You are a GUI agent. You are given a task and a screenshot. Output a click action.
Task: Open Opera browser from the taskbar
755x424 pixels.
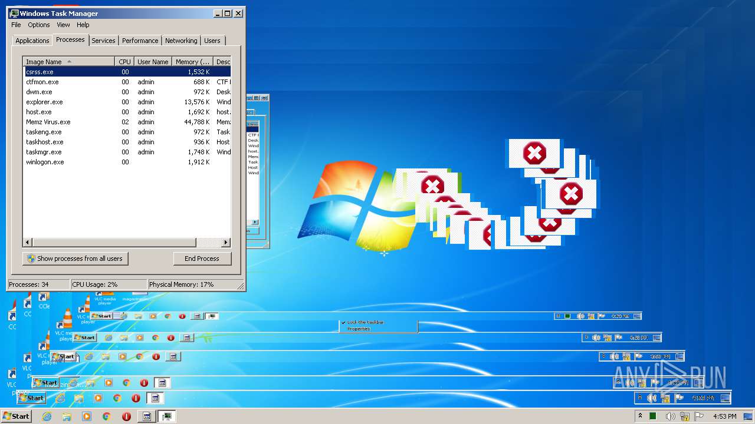pyautogui.click(x=126, y=416)
